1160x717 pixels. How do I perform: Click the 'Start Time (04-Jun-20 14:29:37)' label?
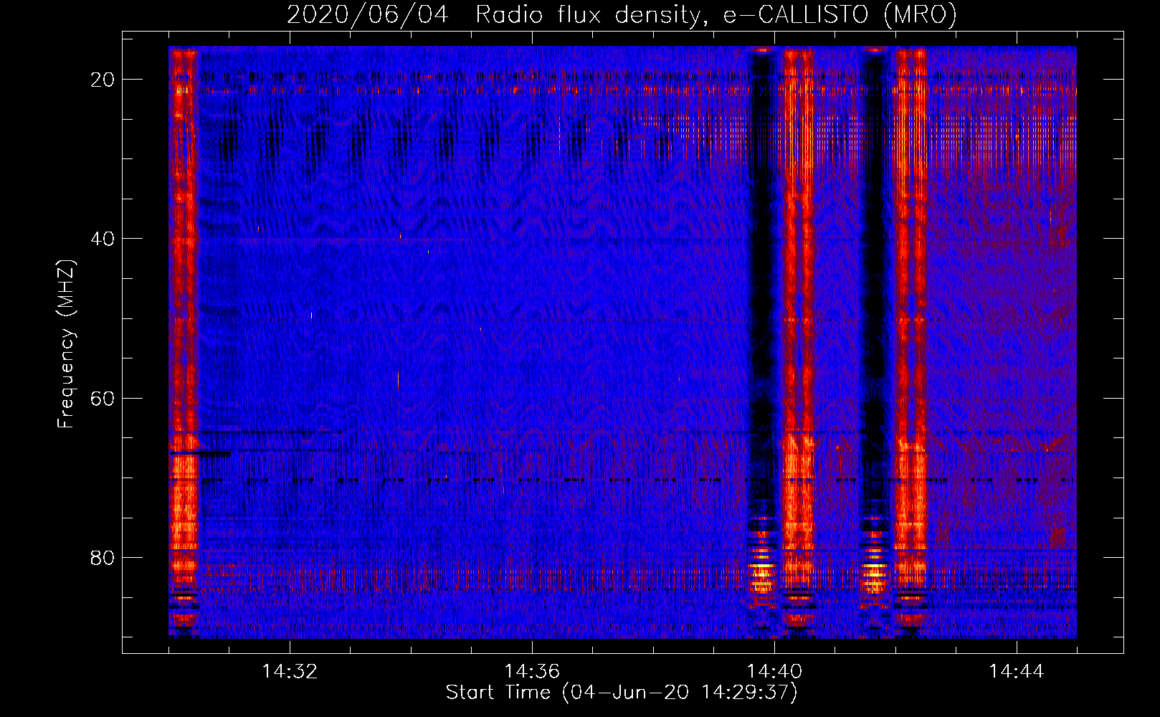(622, 693)
